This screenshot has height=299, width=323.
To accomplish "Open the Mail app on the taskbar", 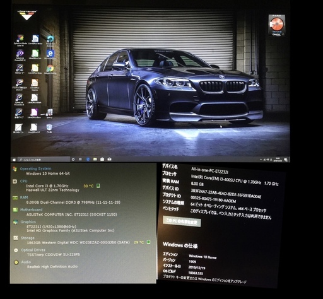I will point(109,159).
